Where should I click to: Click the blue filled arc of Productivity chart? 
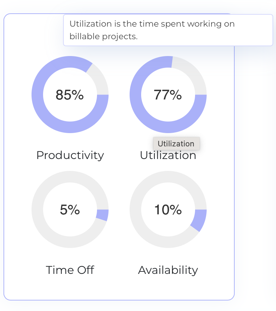pyautogui.click(x=37, y=95)
